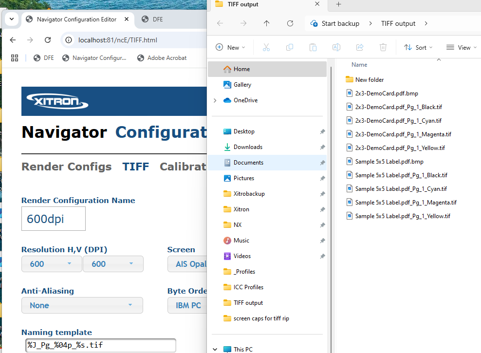Image resolution: width=481 pixels, height=353 pixels.
Task: Open the Pictures quick access folder
Action: pos(267,178)
